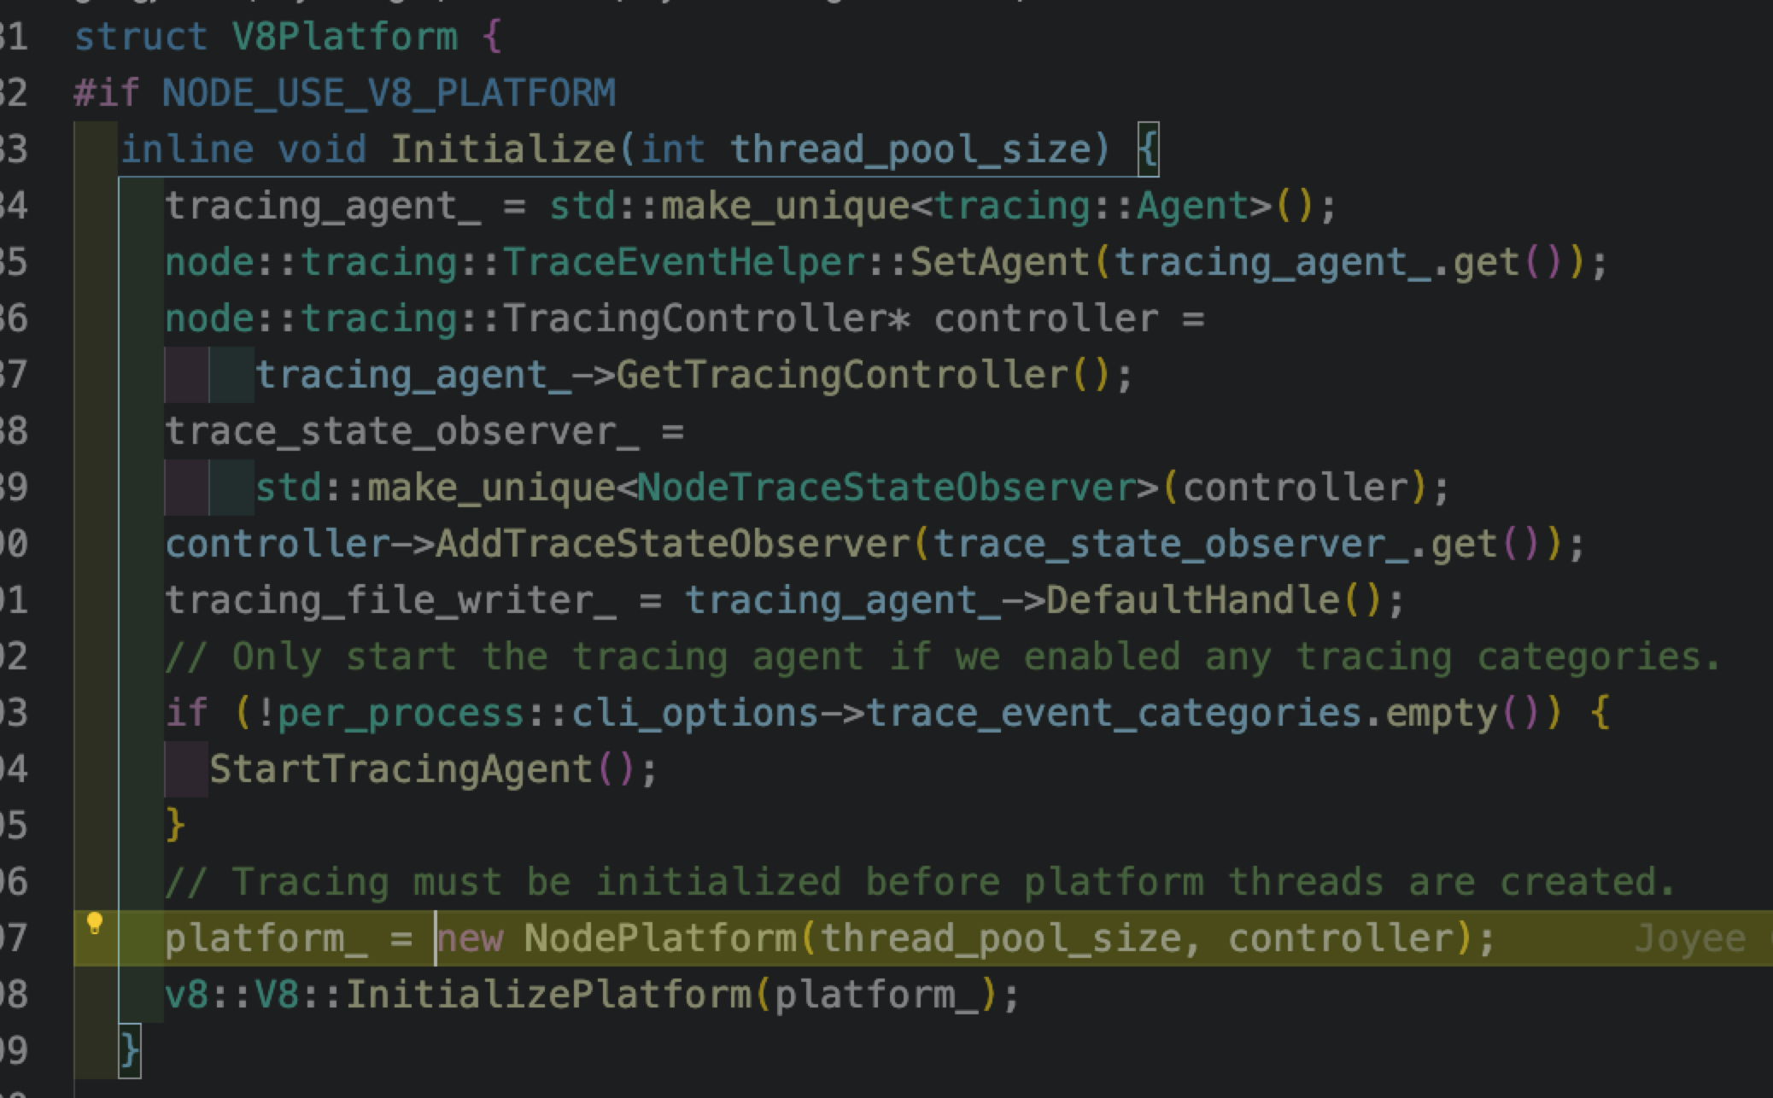Viewport: 1773px width, 1098px height.
Task: Click the thread_pool_size parameter in signature
Action: (911, 149)
